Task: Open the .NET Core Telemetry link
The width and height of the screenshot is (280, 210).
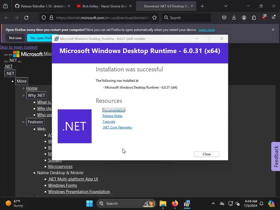Action: click(x=117, y=127)
